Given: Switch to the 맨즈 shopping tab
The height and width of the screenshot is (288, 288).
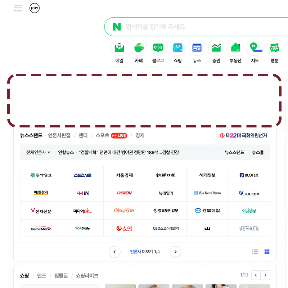Looking at the screenshot, I should pyautogui.click(x=42, y=275).
